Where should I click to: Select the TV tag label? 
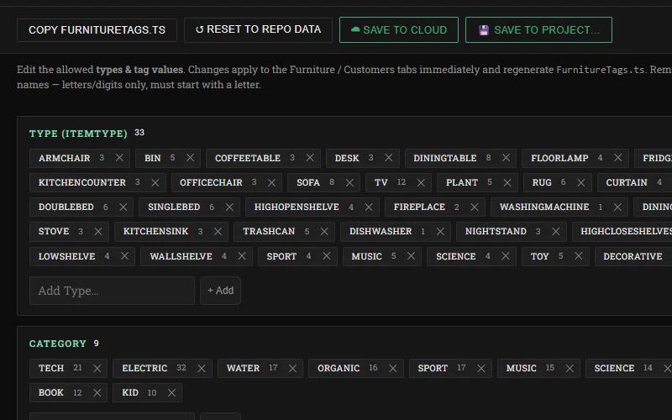point(381,182)
